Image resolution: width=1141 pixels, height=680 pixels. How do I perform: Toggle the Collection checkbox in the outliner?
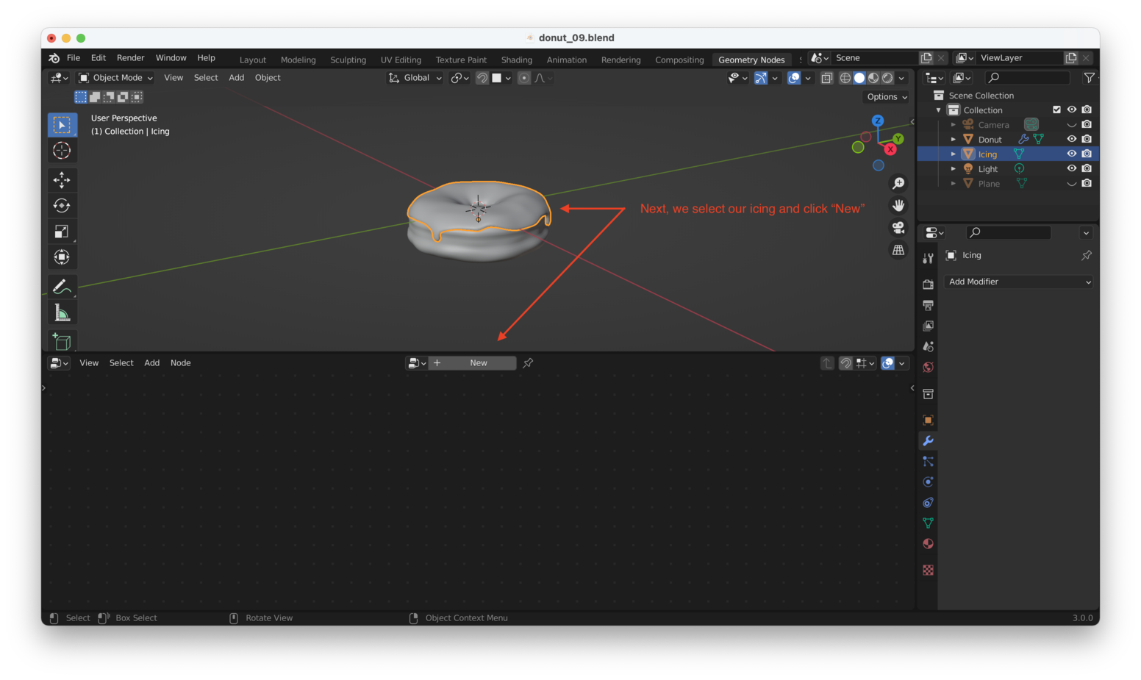1057,109
